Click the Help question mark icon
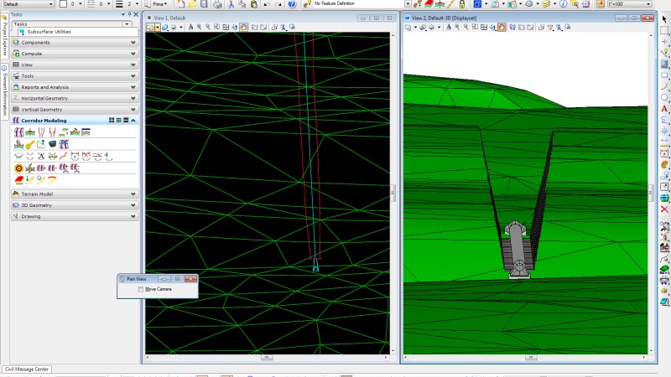The image size is (671, 377). (291, 4)
